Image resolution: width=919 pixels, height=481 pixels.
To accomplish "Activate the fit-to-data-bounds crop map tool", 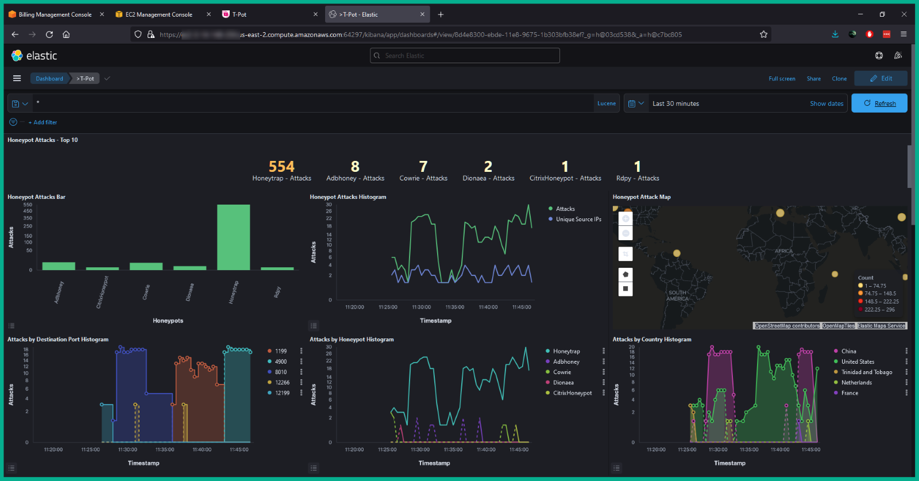I will [x=625, y=253].
